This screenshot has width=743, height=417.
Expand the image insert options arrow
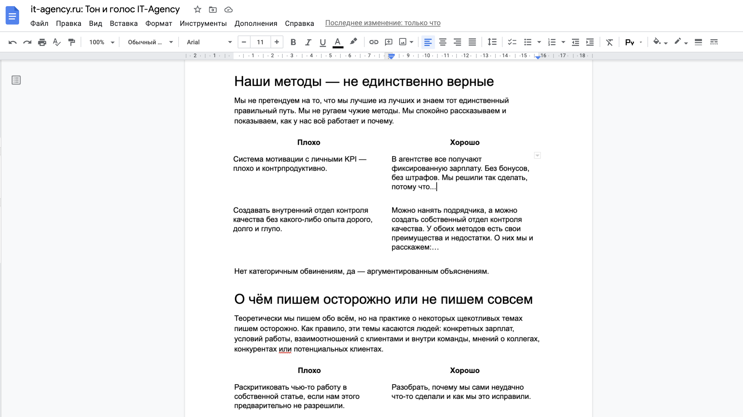pos(411,42)
